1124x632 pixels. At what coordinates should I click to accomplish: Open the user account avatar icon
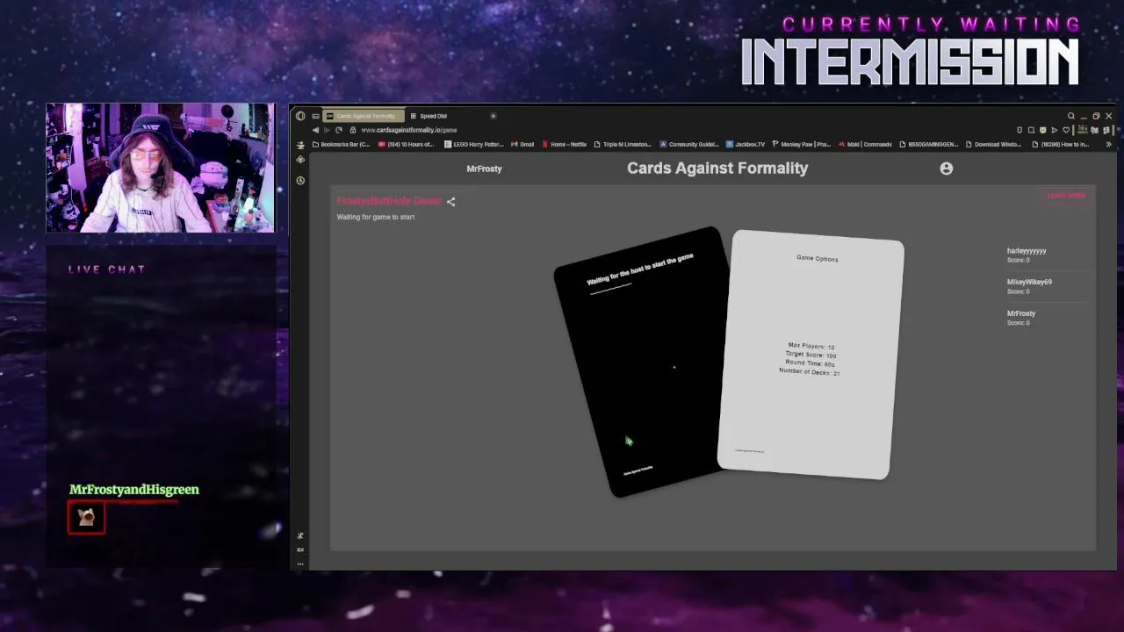click(x=946, y=169)
